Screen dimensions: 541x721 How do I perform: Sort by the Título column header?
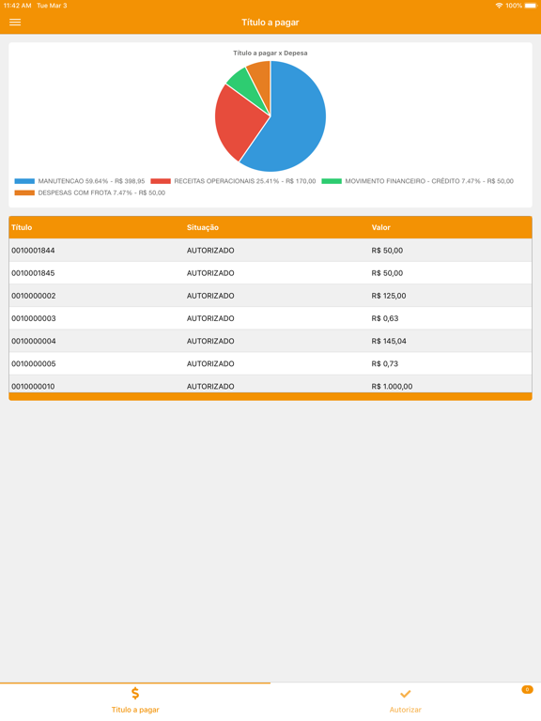tap(22, 227)
